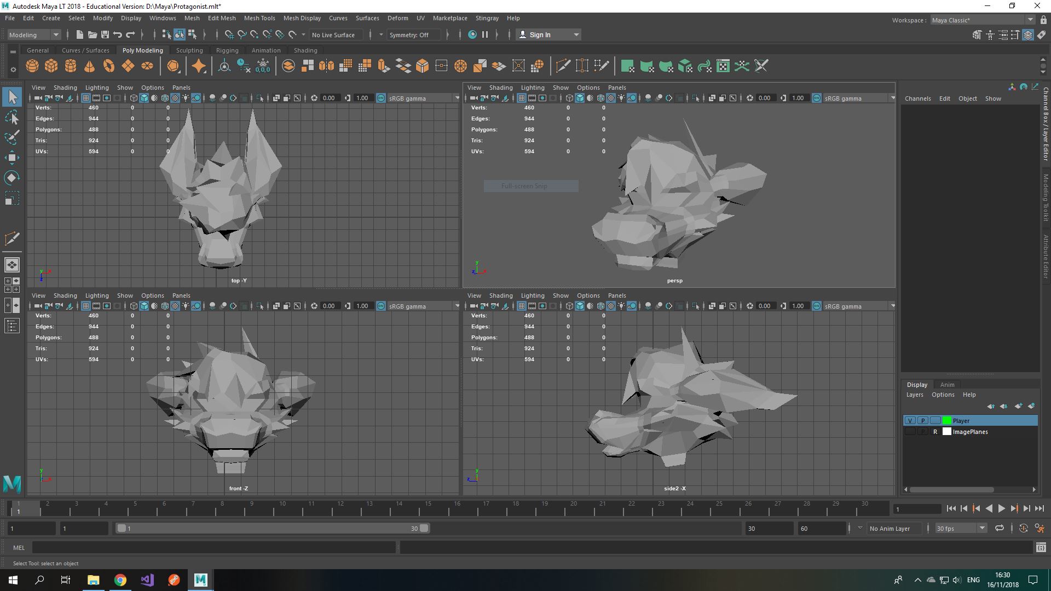Click the Delete History shelf icon
The image size is (1051, 591).
(244, 66)
